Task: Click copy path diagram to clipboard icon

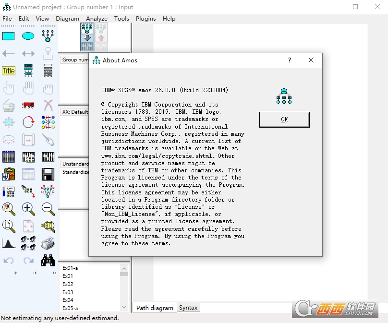Action: 9,174
